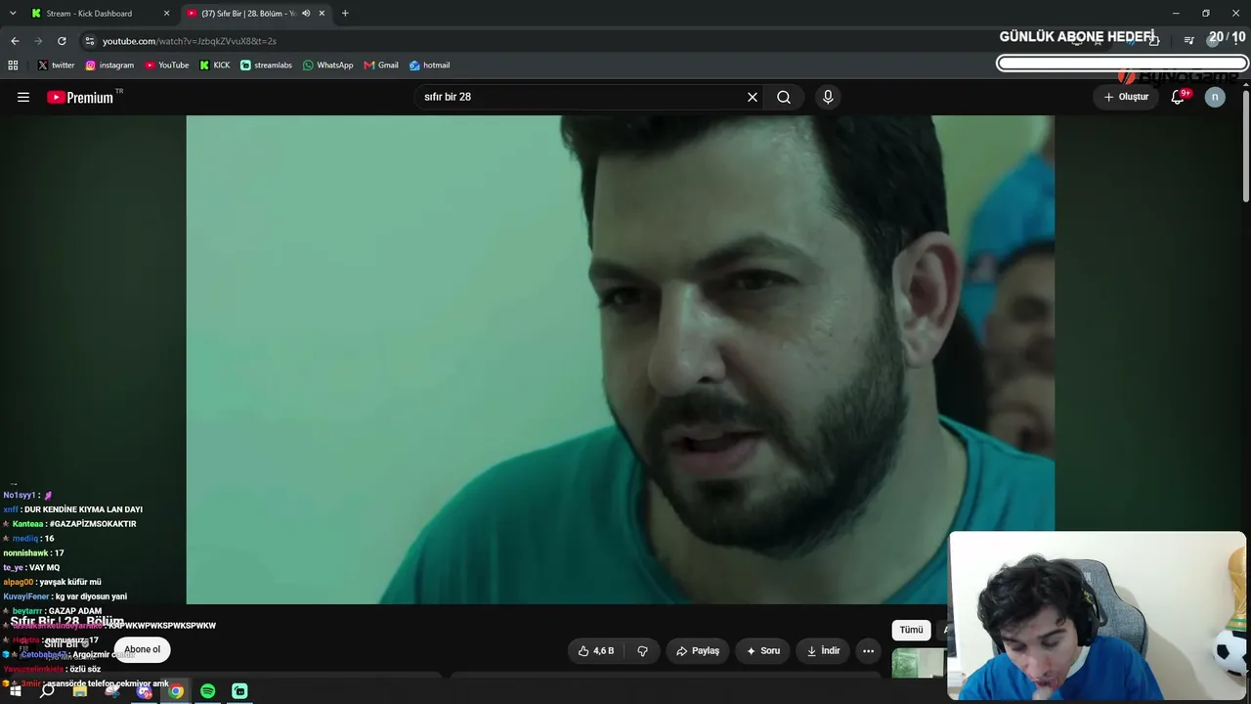Click the youtube.com address bar URL
1251x704 pixels.
tap(190, 41)
